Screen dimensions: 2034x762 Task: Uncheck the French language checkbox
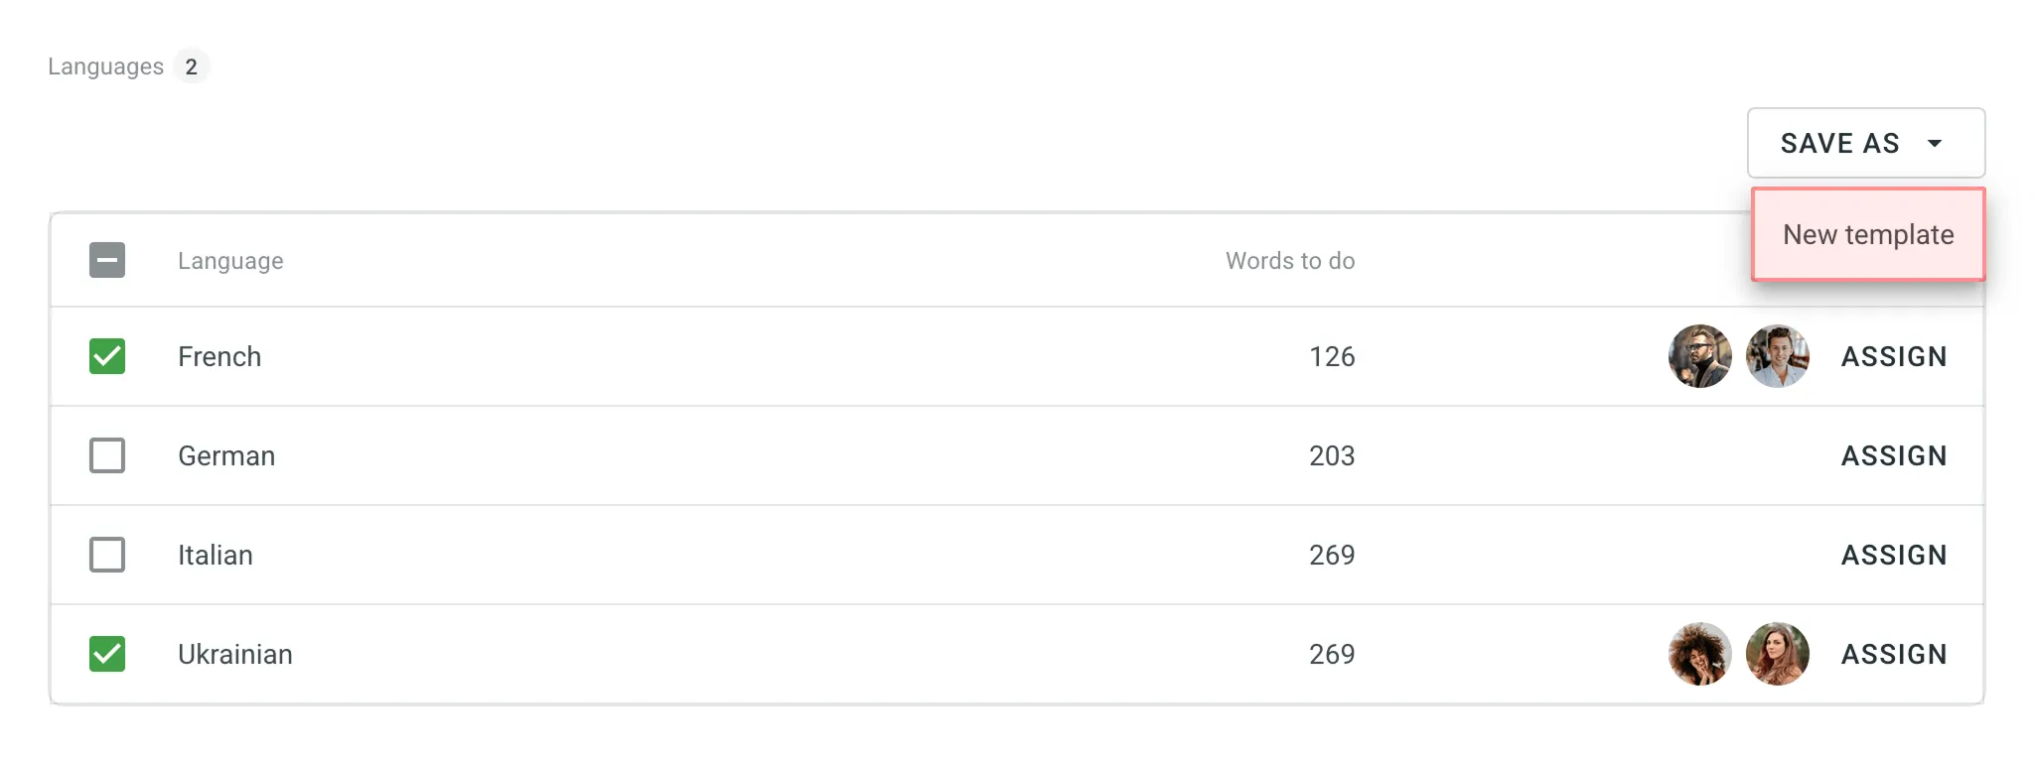[x=107, y=356]
